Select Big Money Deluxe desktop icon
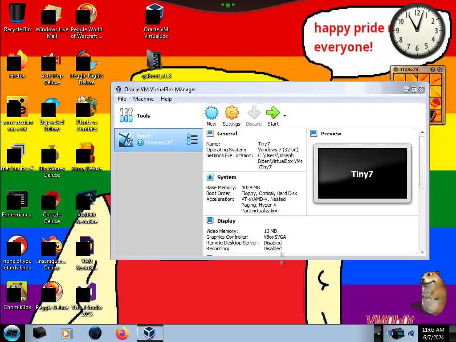 52,160
